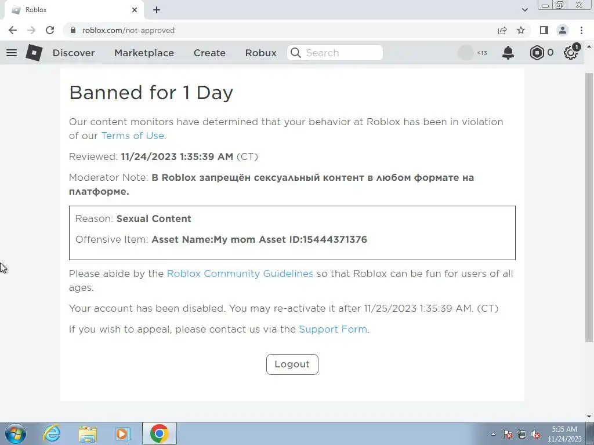594x445 pixels.
Task: Open the Windows Start button
Action: (16, 433)
